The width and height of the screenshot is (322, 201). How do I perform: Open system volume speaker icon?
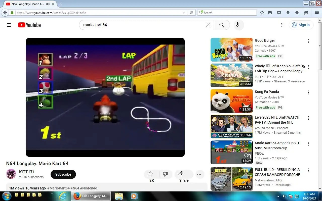point(285,196)
